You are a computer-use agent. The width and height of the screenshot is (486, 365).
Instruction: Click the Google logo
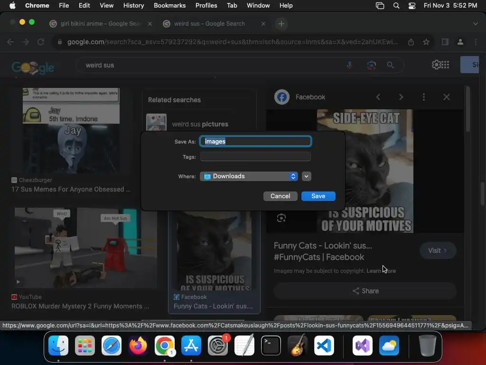[33, 67]
